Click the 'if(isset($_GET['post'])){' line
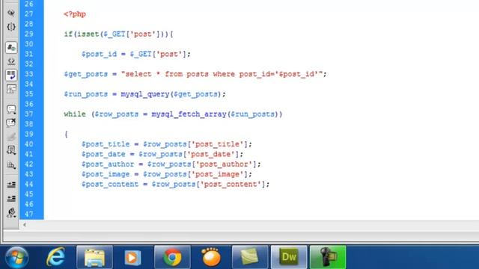The height and width of the screenshot is (269, 479). (118, 34)
